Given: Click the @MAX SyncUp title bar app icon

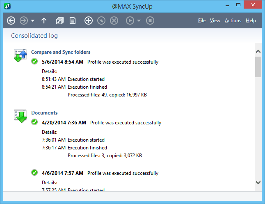Looking at the screenshot, I should 7,6.
